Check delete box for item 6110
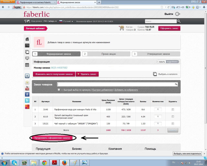 pos(173,117)
